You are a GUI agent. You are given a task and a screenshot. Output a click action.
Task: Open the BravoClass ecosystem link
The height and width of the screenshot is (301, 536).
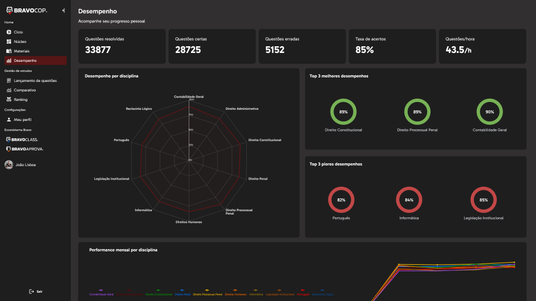[x=22, y=139]
